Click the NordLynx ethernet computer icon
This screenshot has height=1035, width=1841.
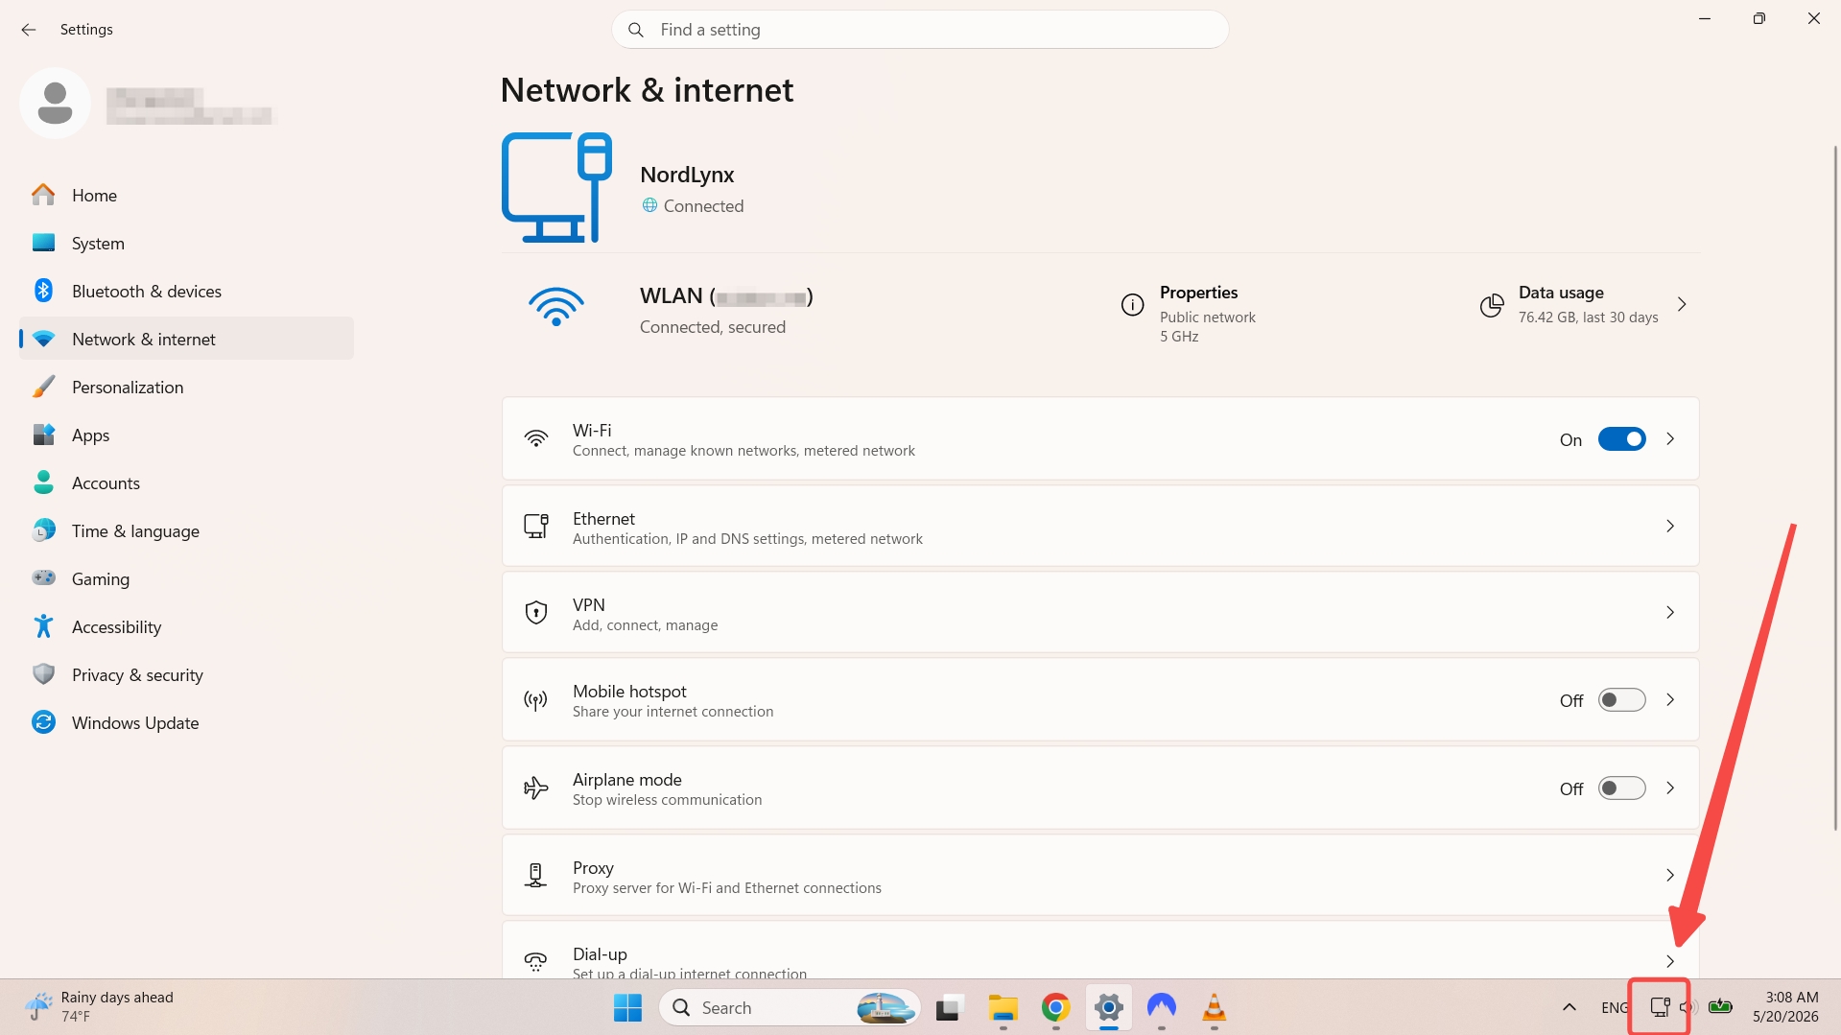(556, 187)
